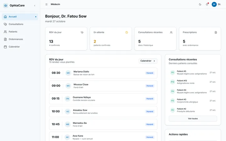Open Patient #4 recent consultation

click(x=193, y=91)
